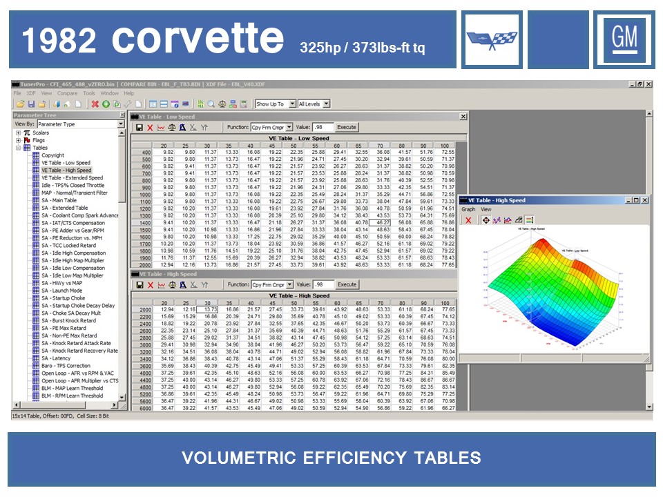This screenshot has width=663, height=497.
Task: Expand the Scalars tree node
Action: coord(18,133)
